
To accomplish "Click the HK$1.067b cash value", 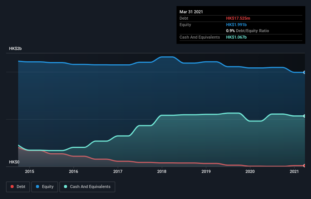I will [x=236, y=37].
